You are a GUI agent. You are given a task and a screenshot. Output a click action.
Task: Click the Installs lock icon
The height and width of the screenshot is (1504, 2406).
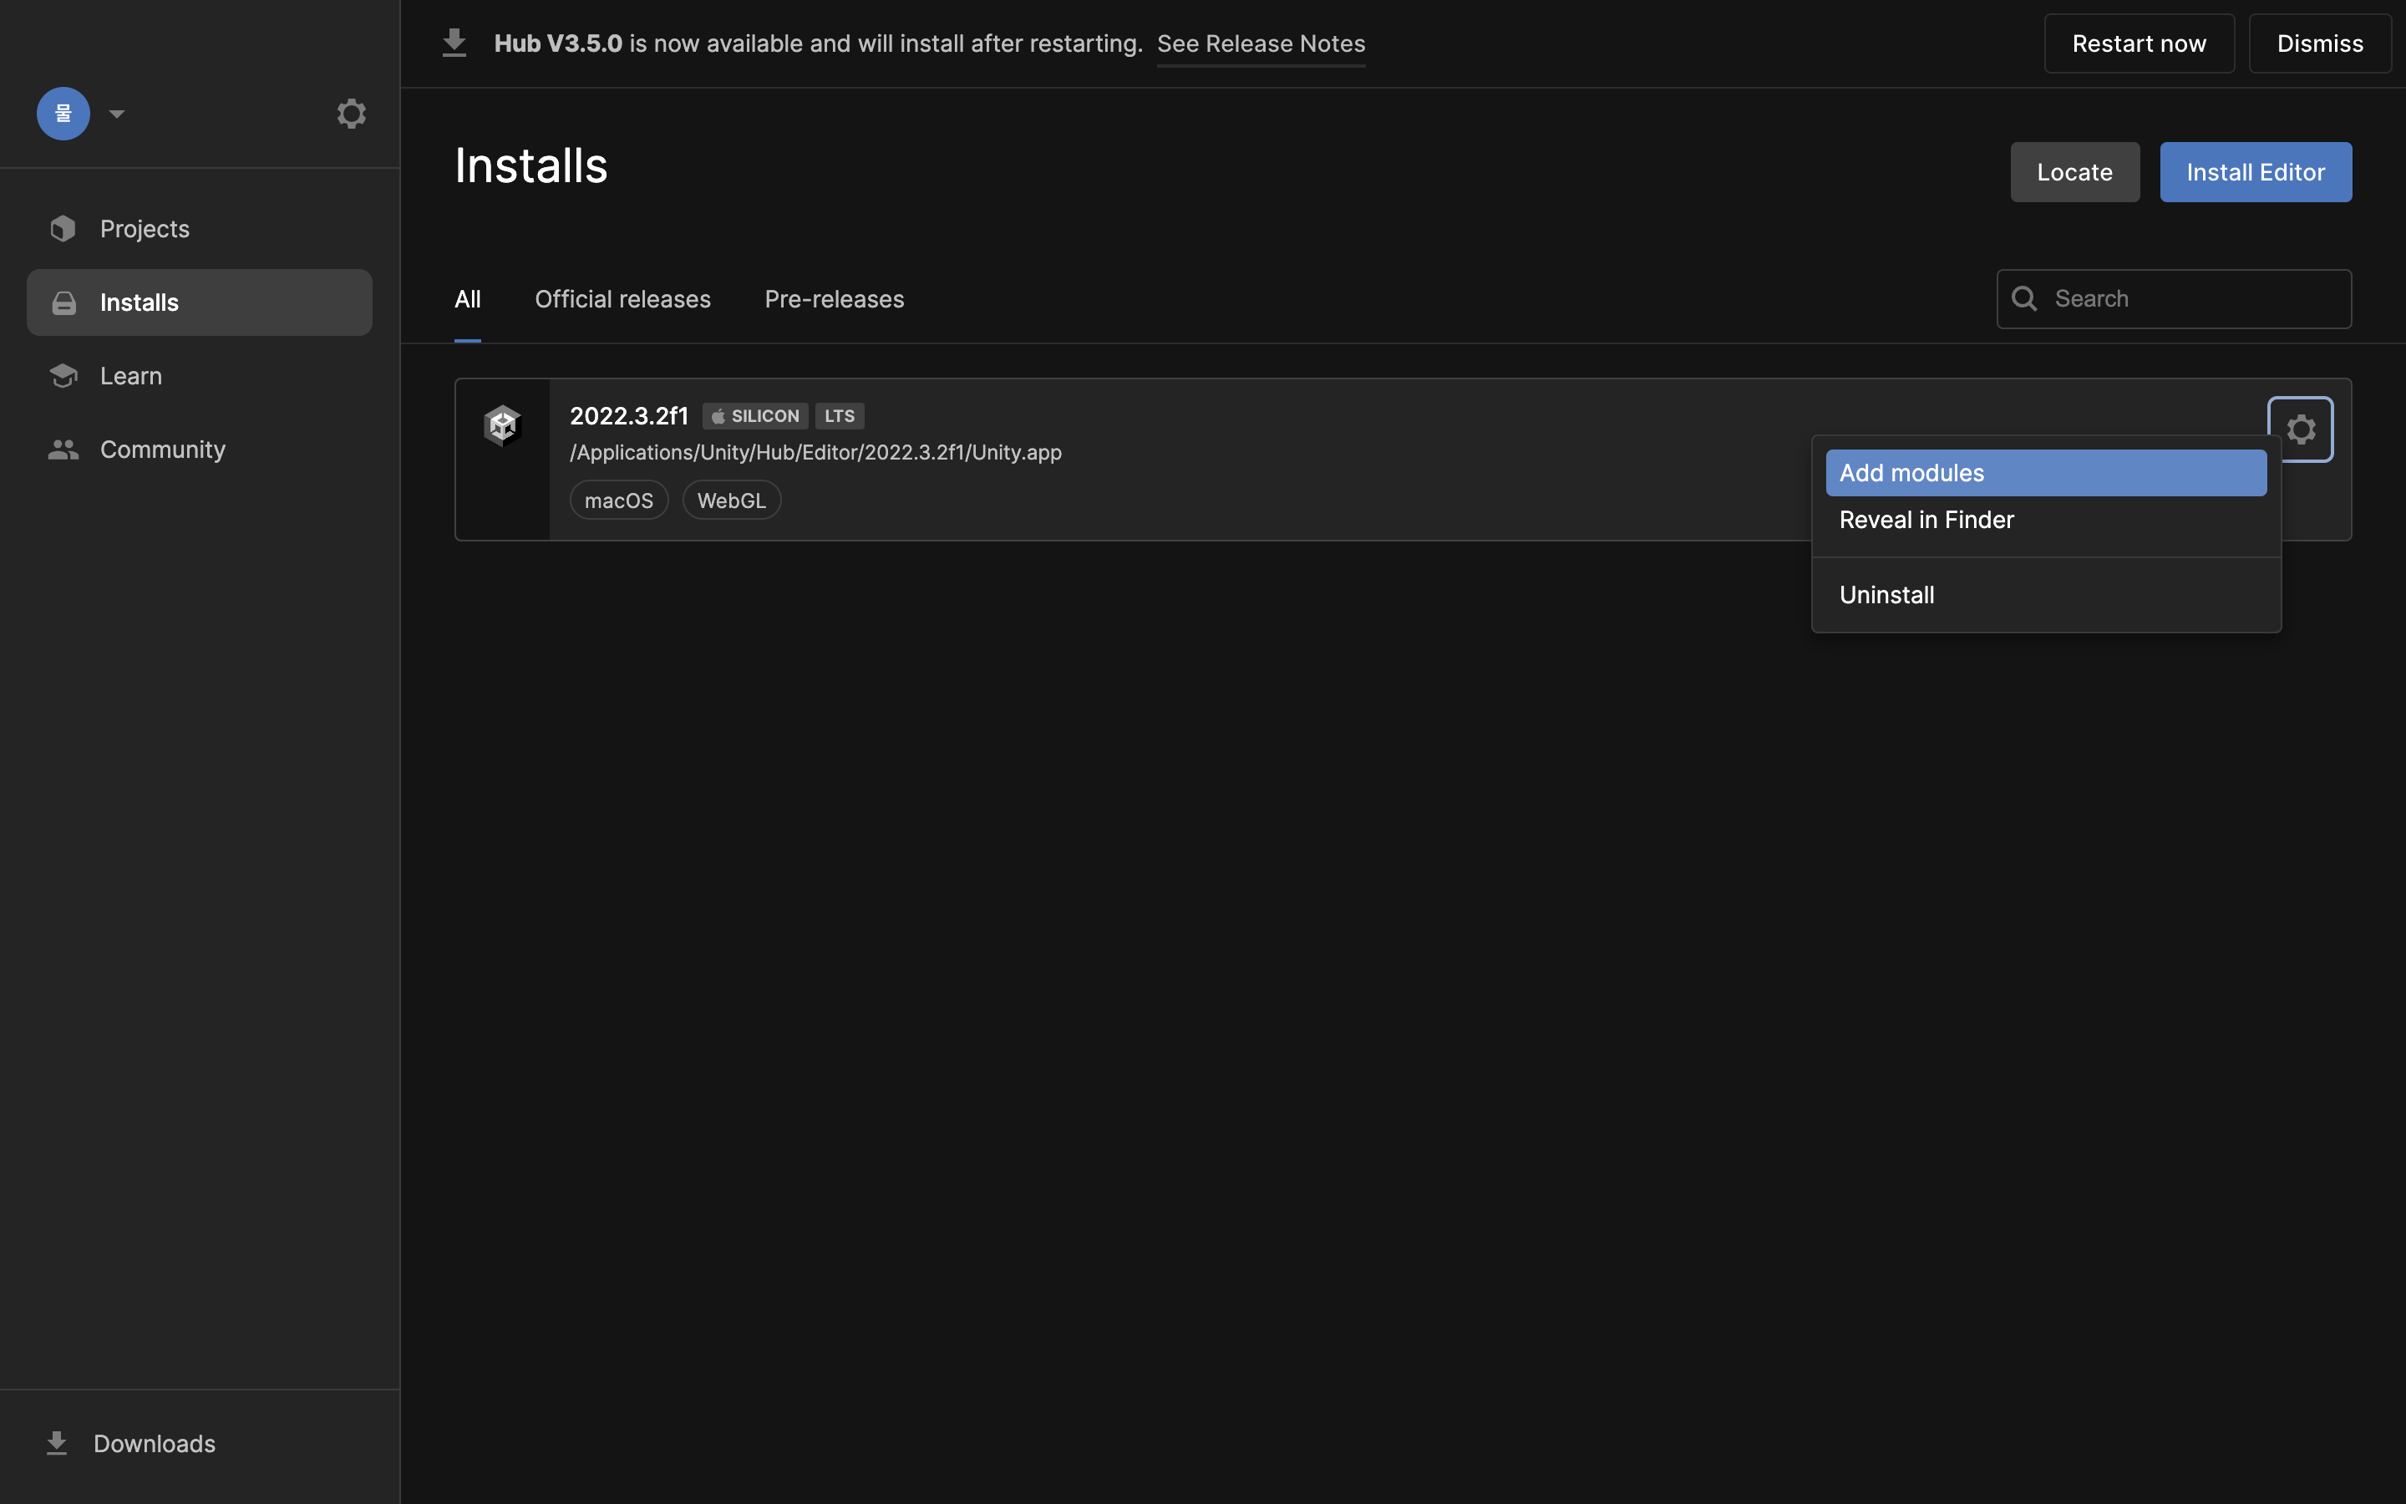click(63, 302)
